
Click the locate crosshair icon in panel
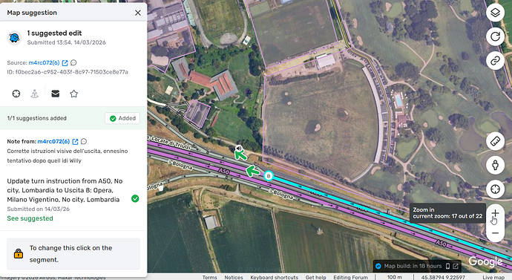tap(16, 94)
